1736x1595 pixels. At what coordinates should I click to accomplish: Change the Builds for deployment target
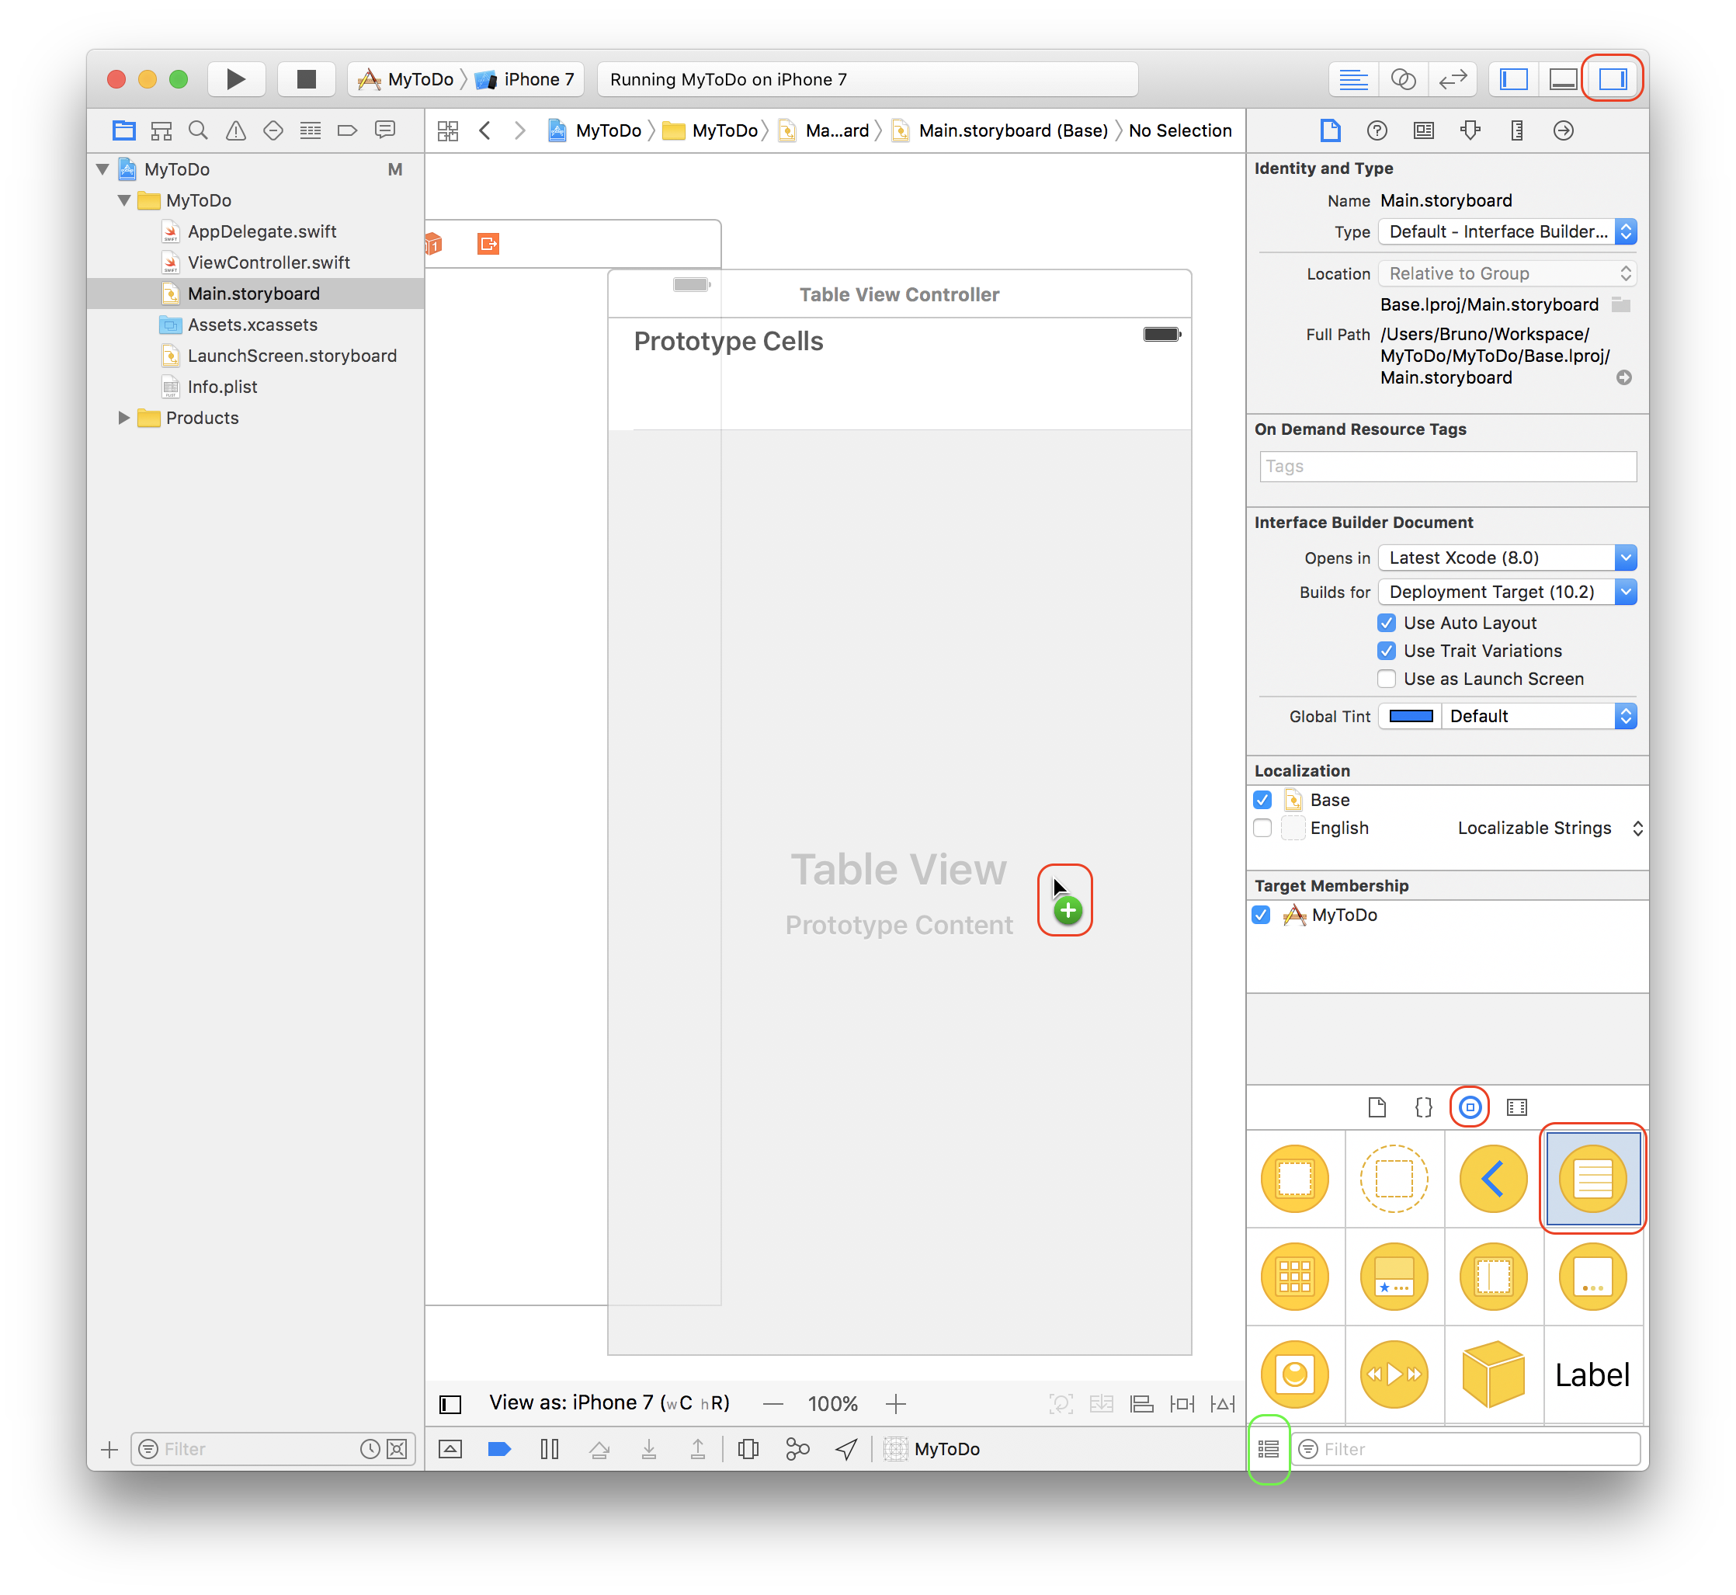click(x=1507, y=592)
